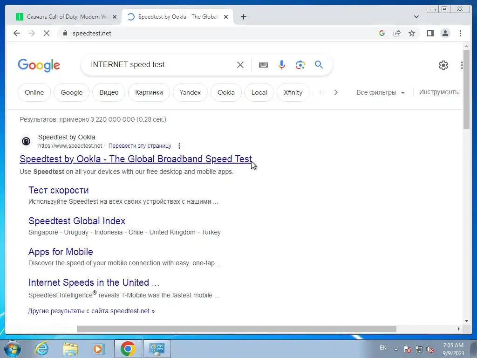This screenshot has height=358, width=477.
Task: Click the blue magnifier search icon
Action: (x=319, y=64)
